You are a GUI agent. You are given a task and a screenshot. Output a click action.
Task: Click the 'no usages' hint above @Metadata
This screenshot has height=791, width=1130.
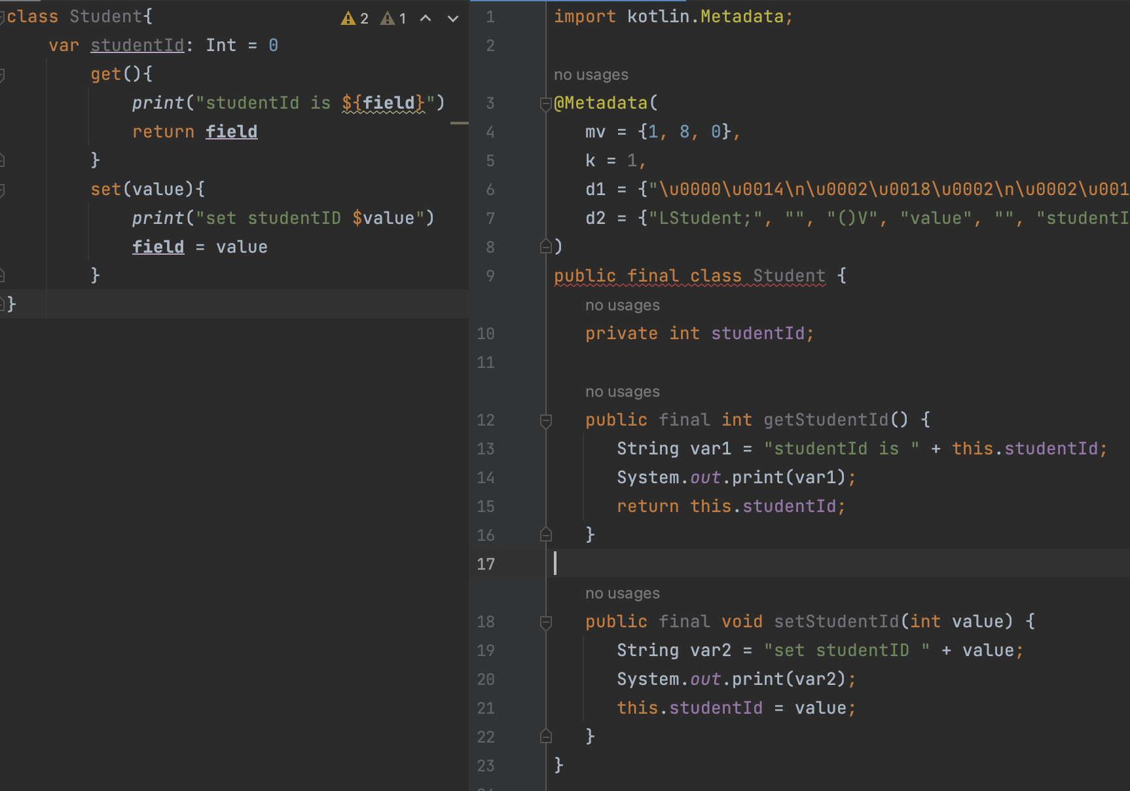point(591,75)
